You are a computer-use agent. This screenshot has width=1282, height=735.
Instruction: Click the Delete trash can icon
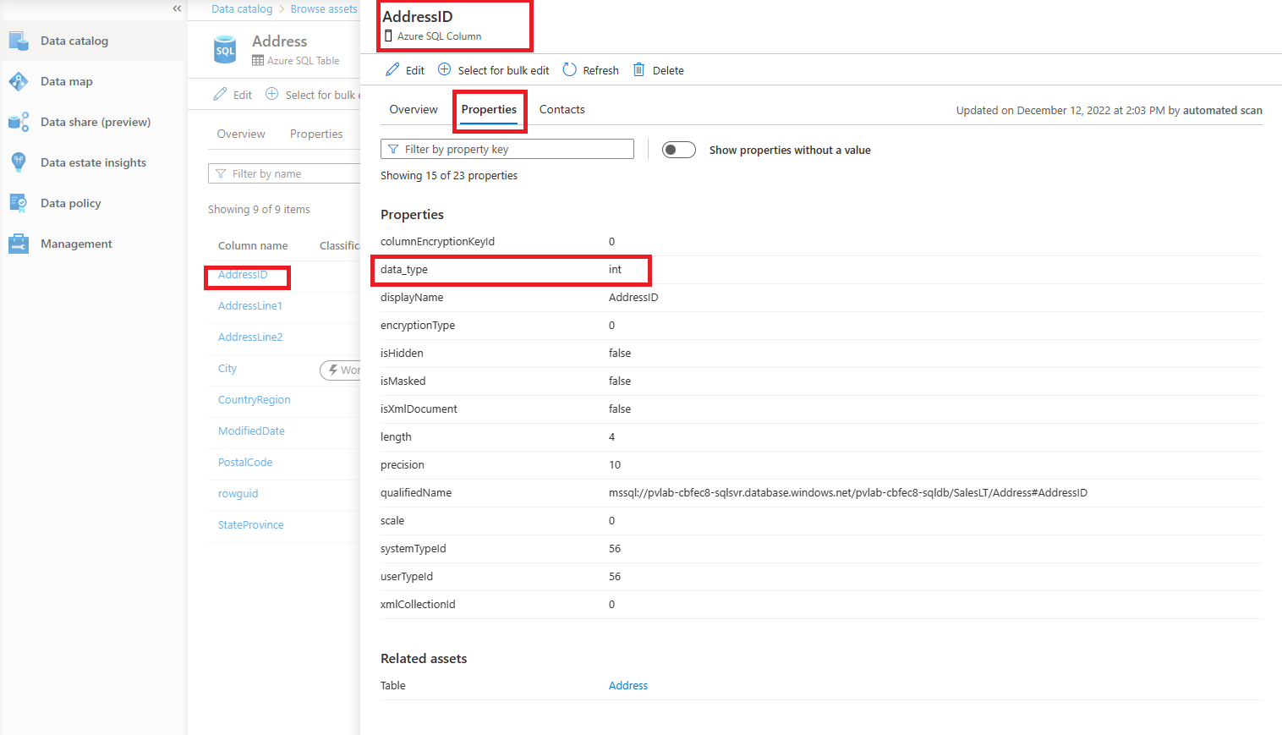click(639, 70)
